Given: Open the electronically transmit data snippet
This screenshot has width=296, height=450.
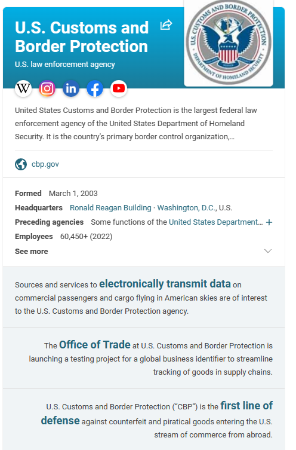Looking at the screenshot, I should coord(165,284).
